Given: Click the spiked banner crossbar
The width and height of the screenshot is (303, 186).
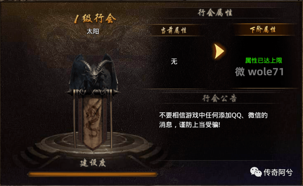Looking at the screenshot, I should 93,92.
